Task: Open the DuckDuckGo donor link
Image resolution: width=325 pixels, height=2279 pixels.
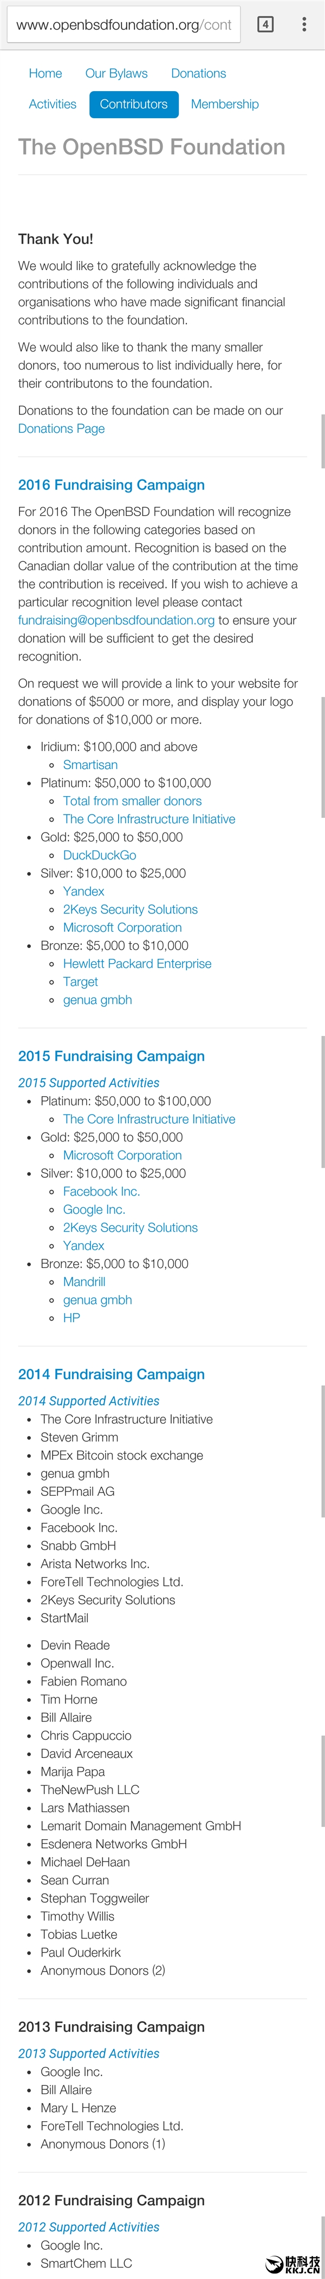Action: (100, 855)
